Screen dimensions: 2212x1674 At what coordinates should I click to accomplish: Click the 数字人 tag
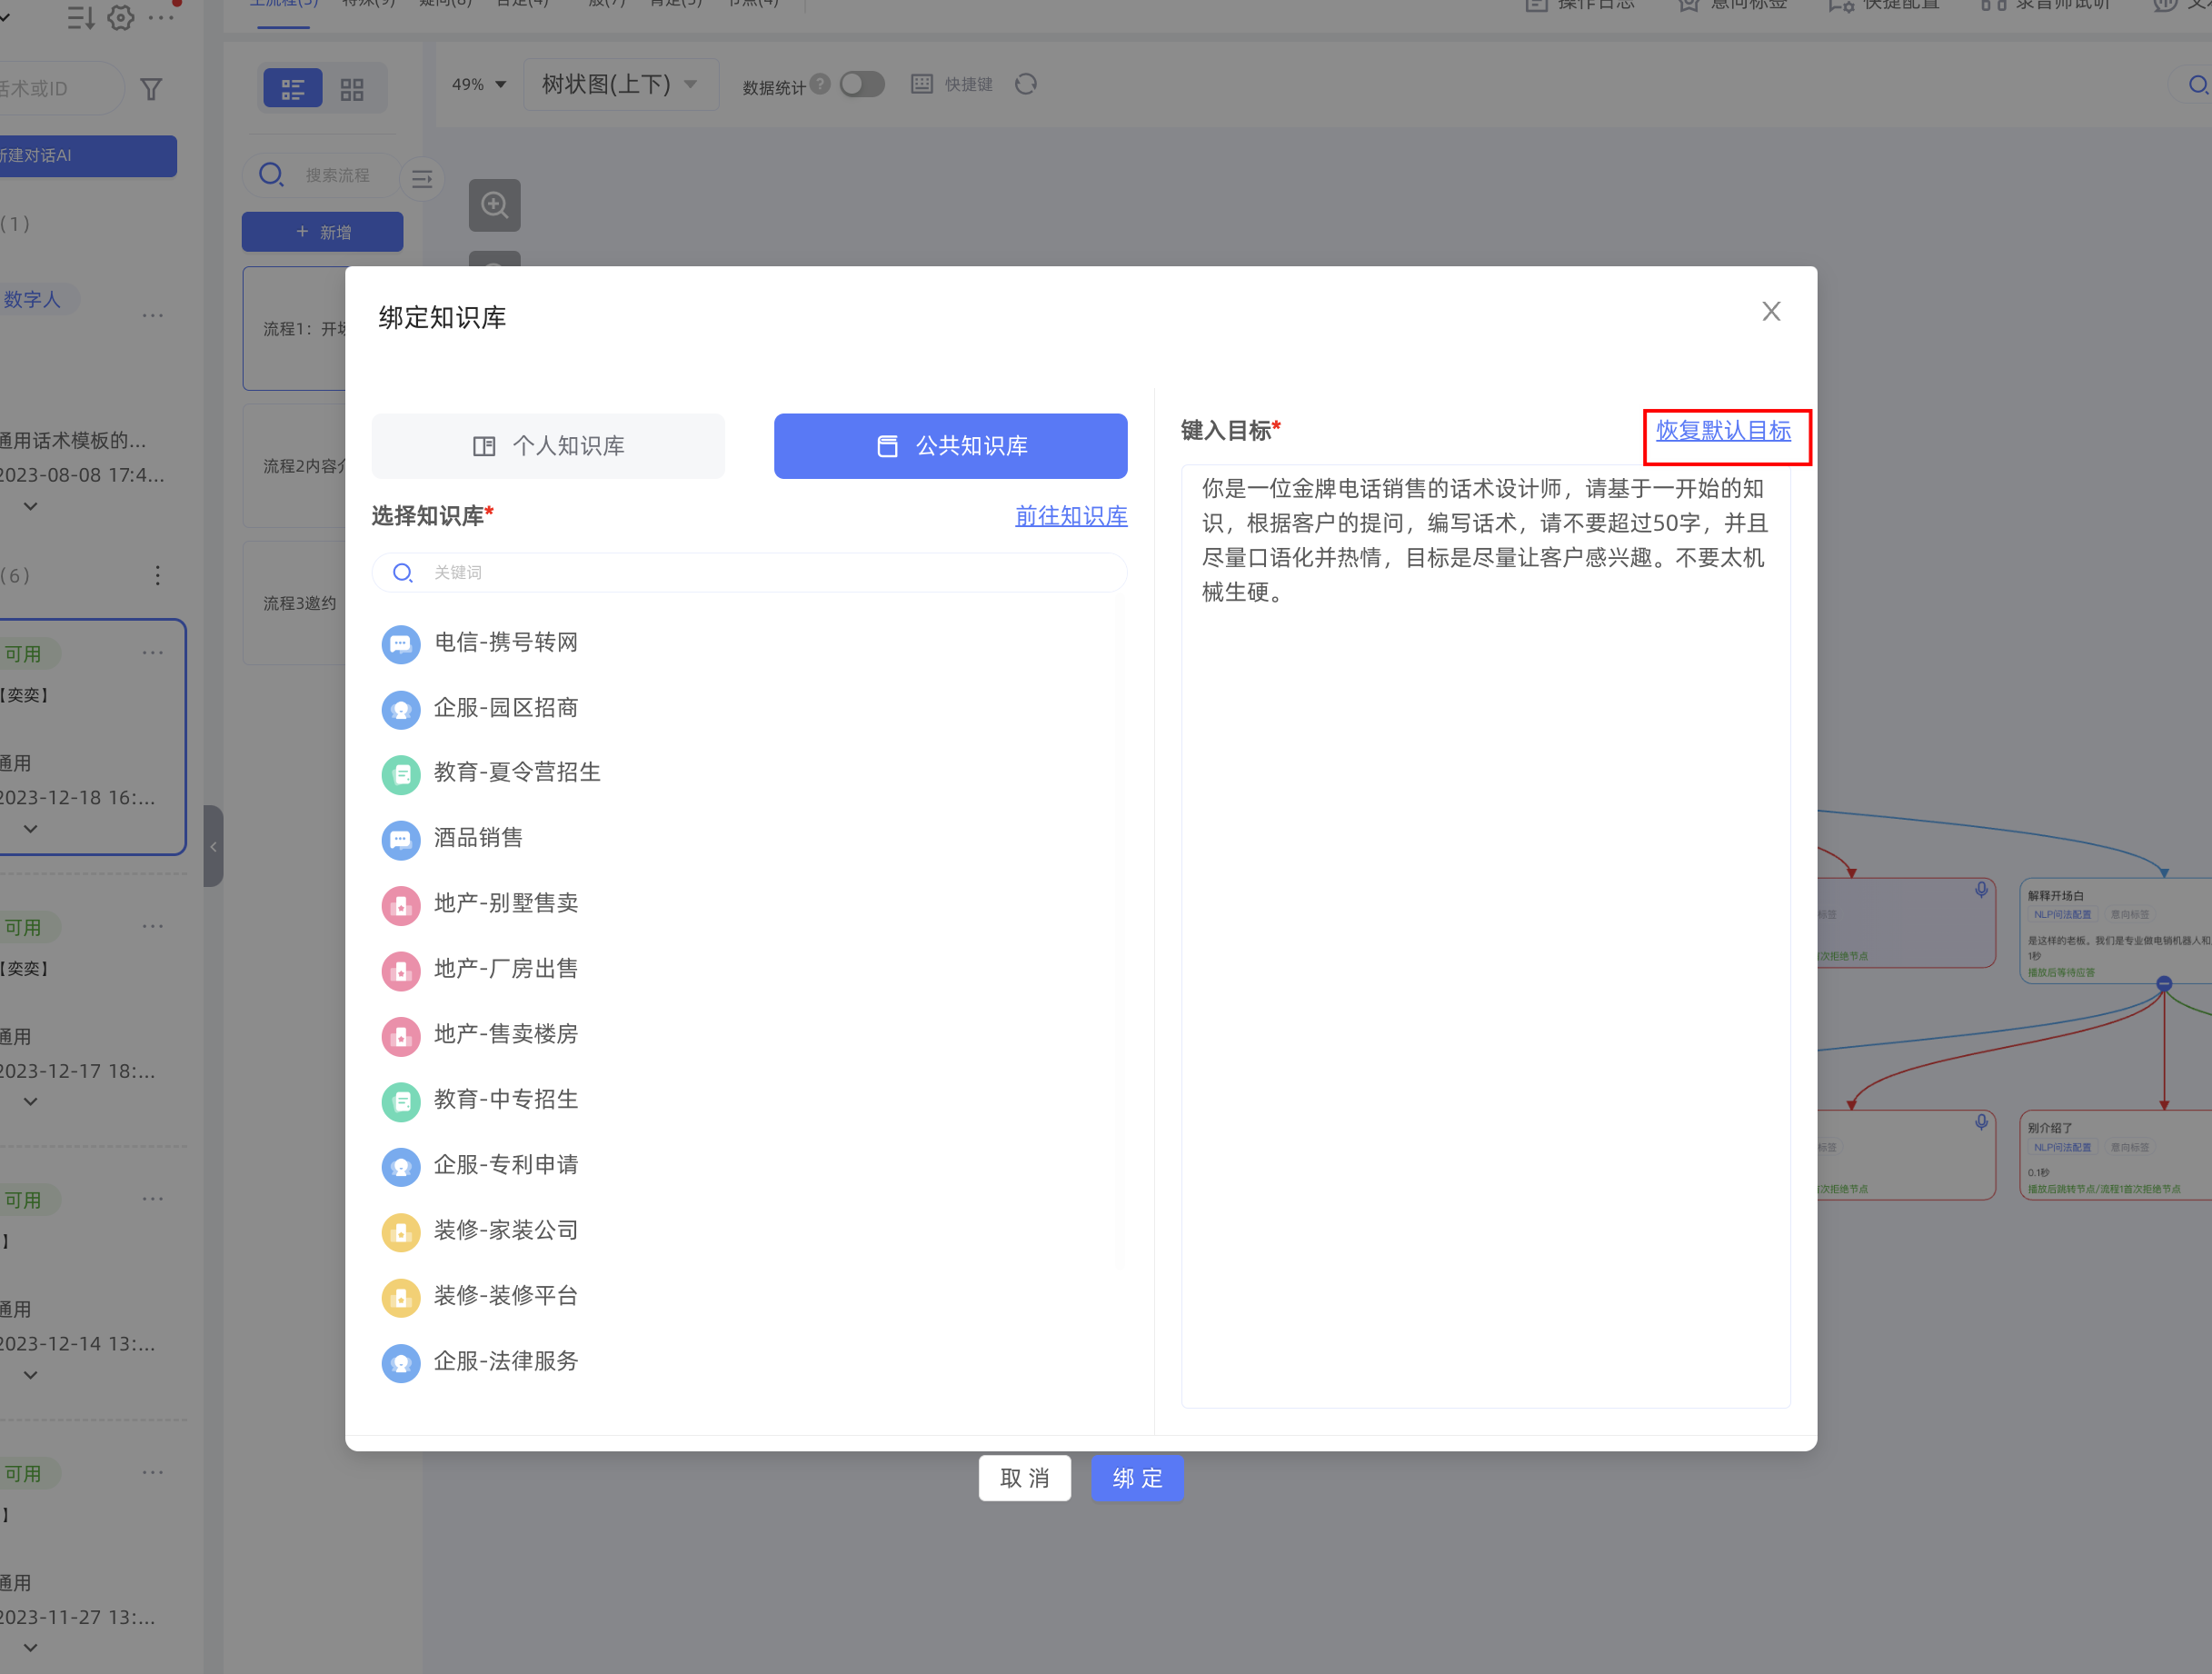pyautogui.click(x=32, y=299)
